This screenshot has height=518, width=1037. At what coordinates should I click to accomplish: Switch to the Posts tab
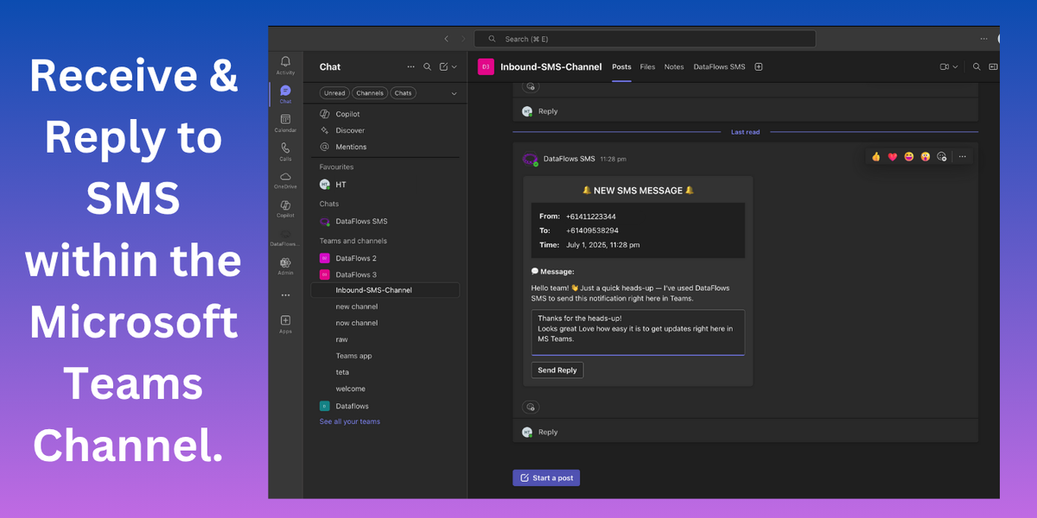(x=621, y=66)
